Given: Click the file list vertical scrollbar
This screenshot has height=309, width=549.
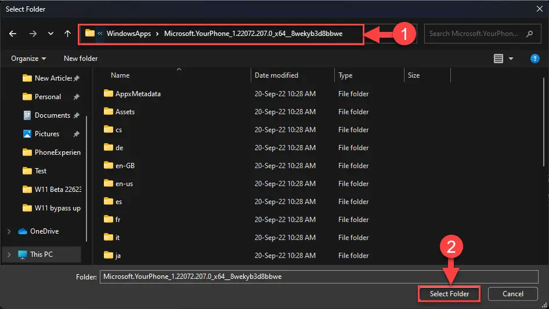Looking at the screenshot, I should [544, 122].
